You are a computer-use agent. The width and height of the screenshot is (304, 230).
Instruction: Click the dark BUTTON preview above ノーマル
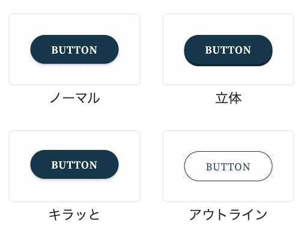point(74,49)
